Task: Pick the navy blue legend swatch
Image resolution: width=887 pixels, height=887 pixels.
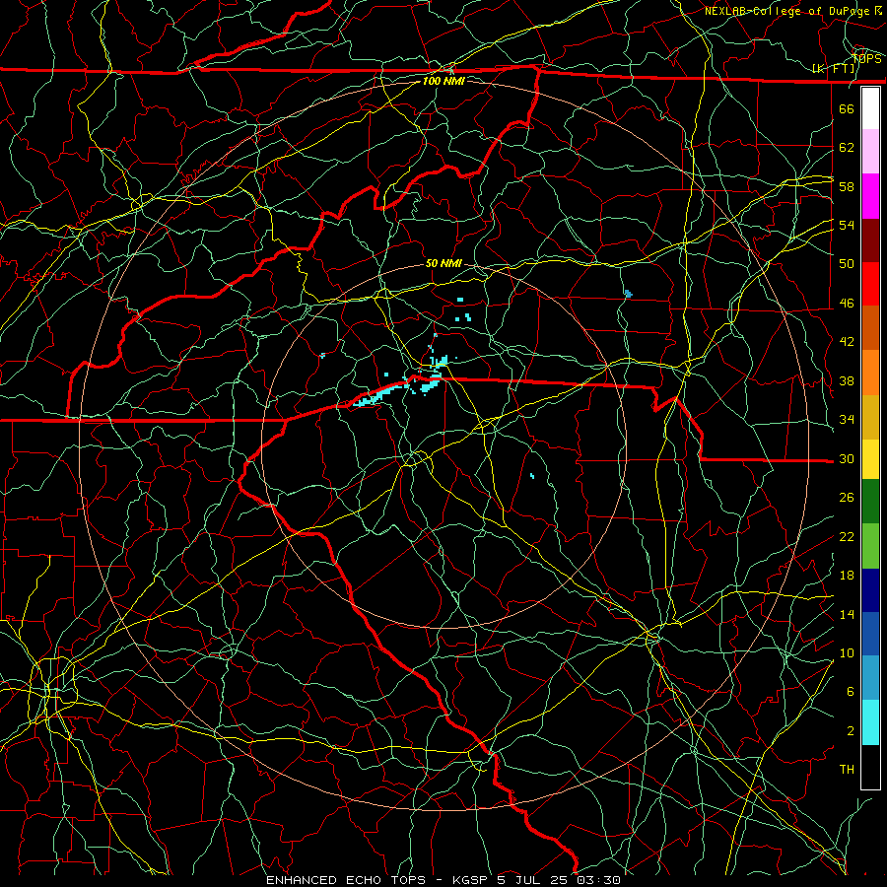Action: click(x=870, y=590)
